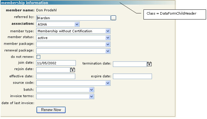Screen dimensions: 207x119
Task: Open the source code dropdown
Action: pos(73,83)
